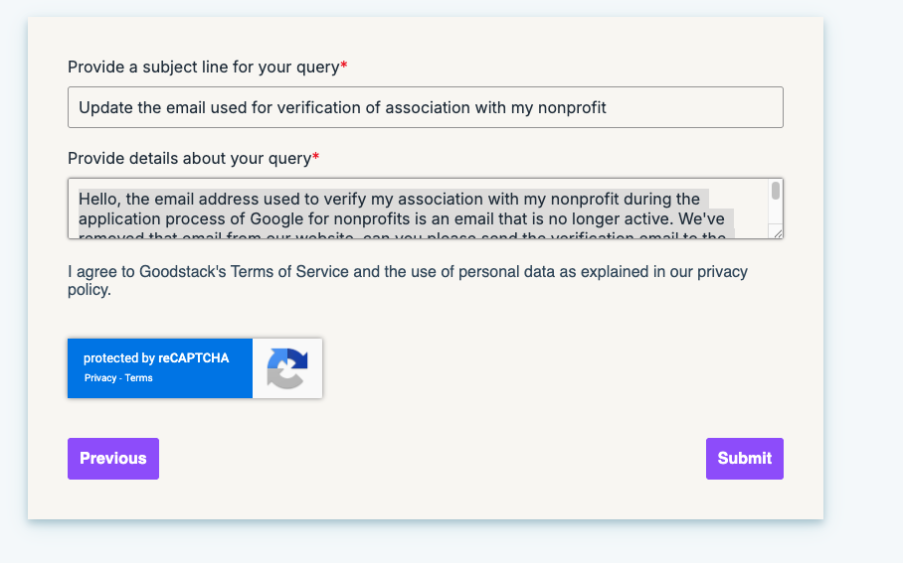Click the word "Hello" in details textarea
903x563 pixels.
coord(99,199)
